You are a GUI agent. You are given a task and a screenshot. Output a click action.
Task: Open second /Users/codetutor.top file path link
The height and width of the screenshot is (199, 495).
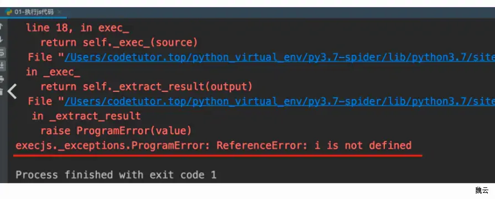[x=279, y=102]
